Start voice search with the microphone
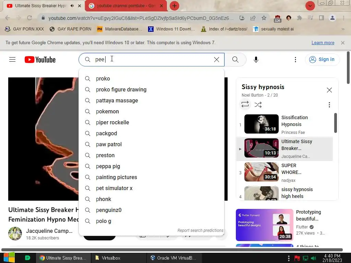Screen dimensions: 351x263 [x=256, y=60]
